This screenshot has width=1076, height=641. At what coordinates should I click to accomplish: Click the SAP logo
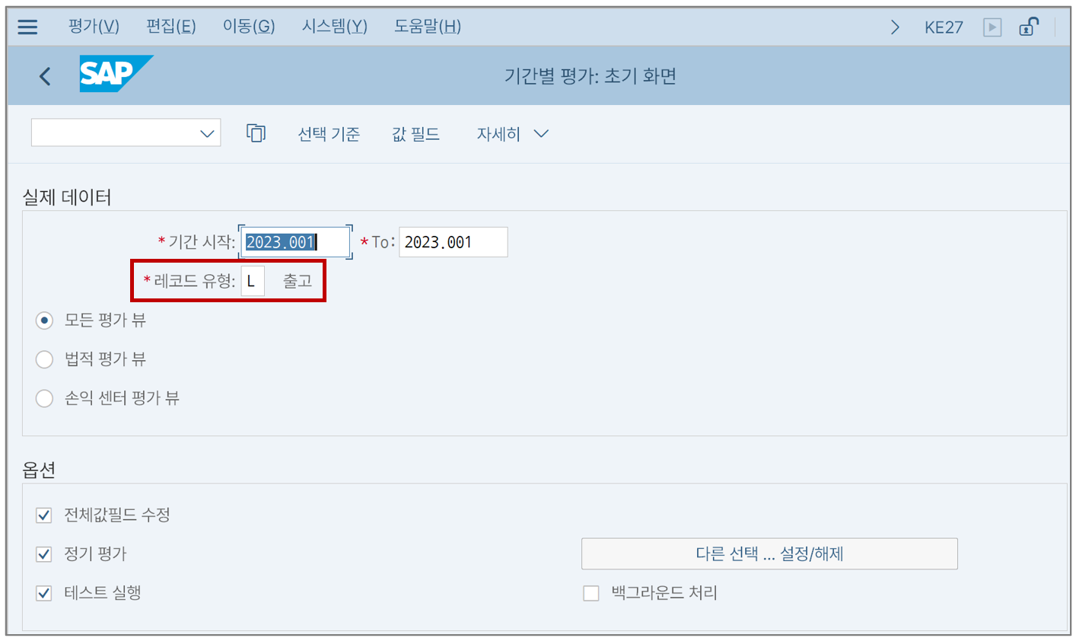116,74
